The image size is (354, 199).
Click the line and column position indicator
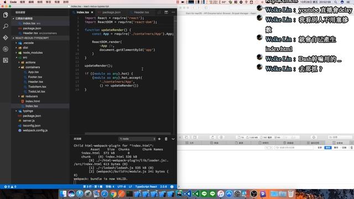[92, 187]
